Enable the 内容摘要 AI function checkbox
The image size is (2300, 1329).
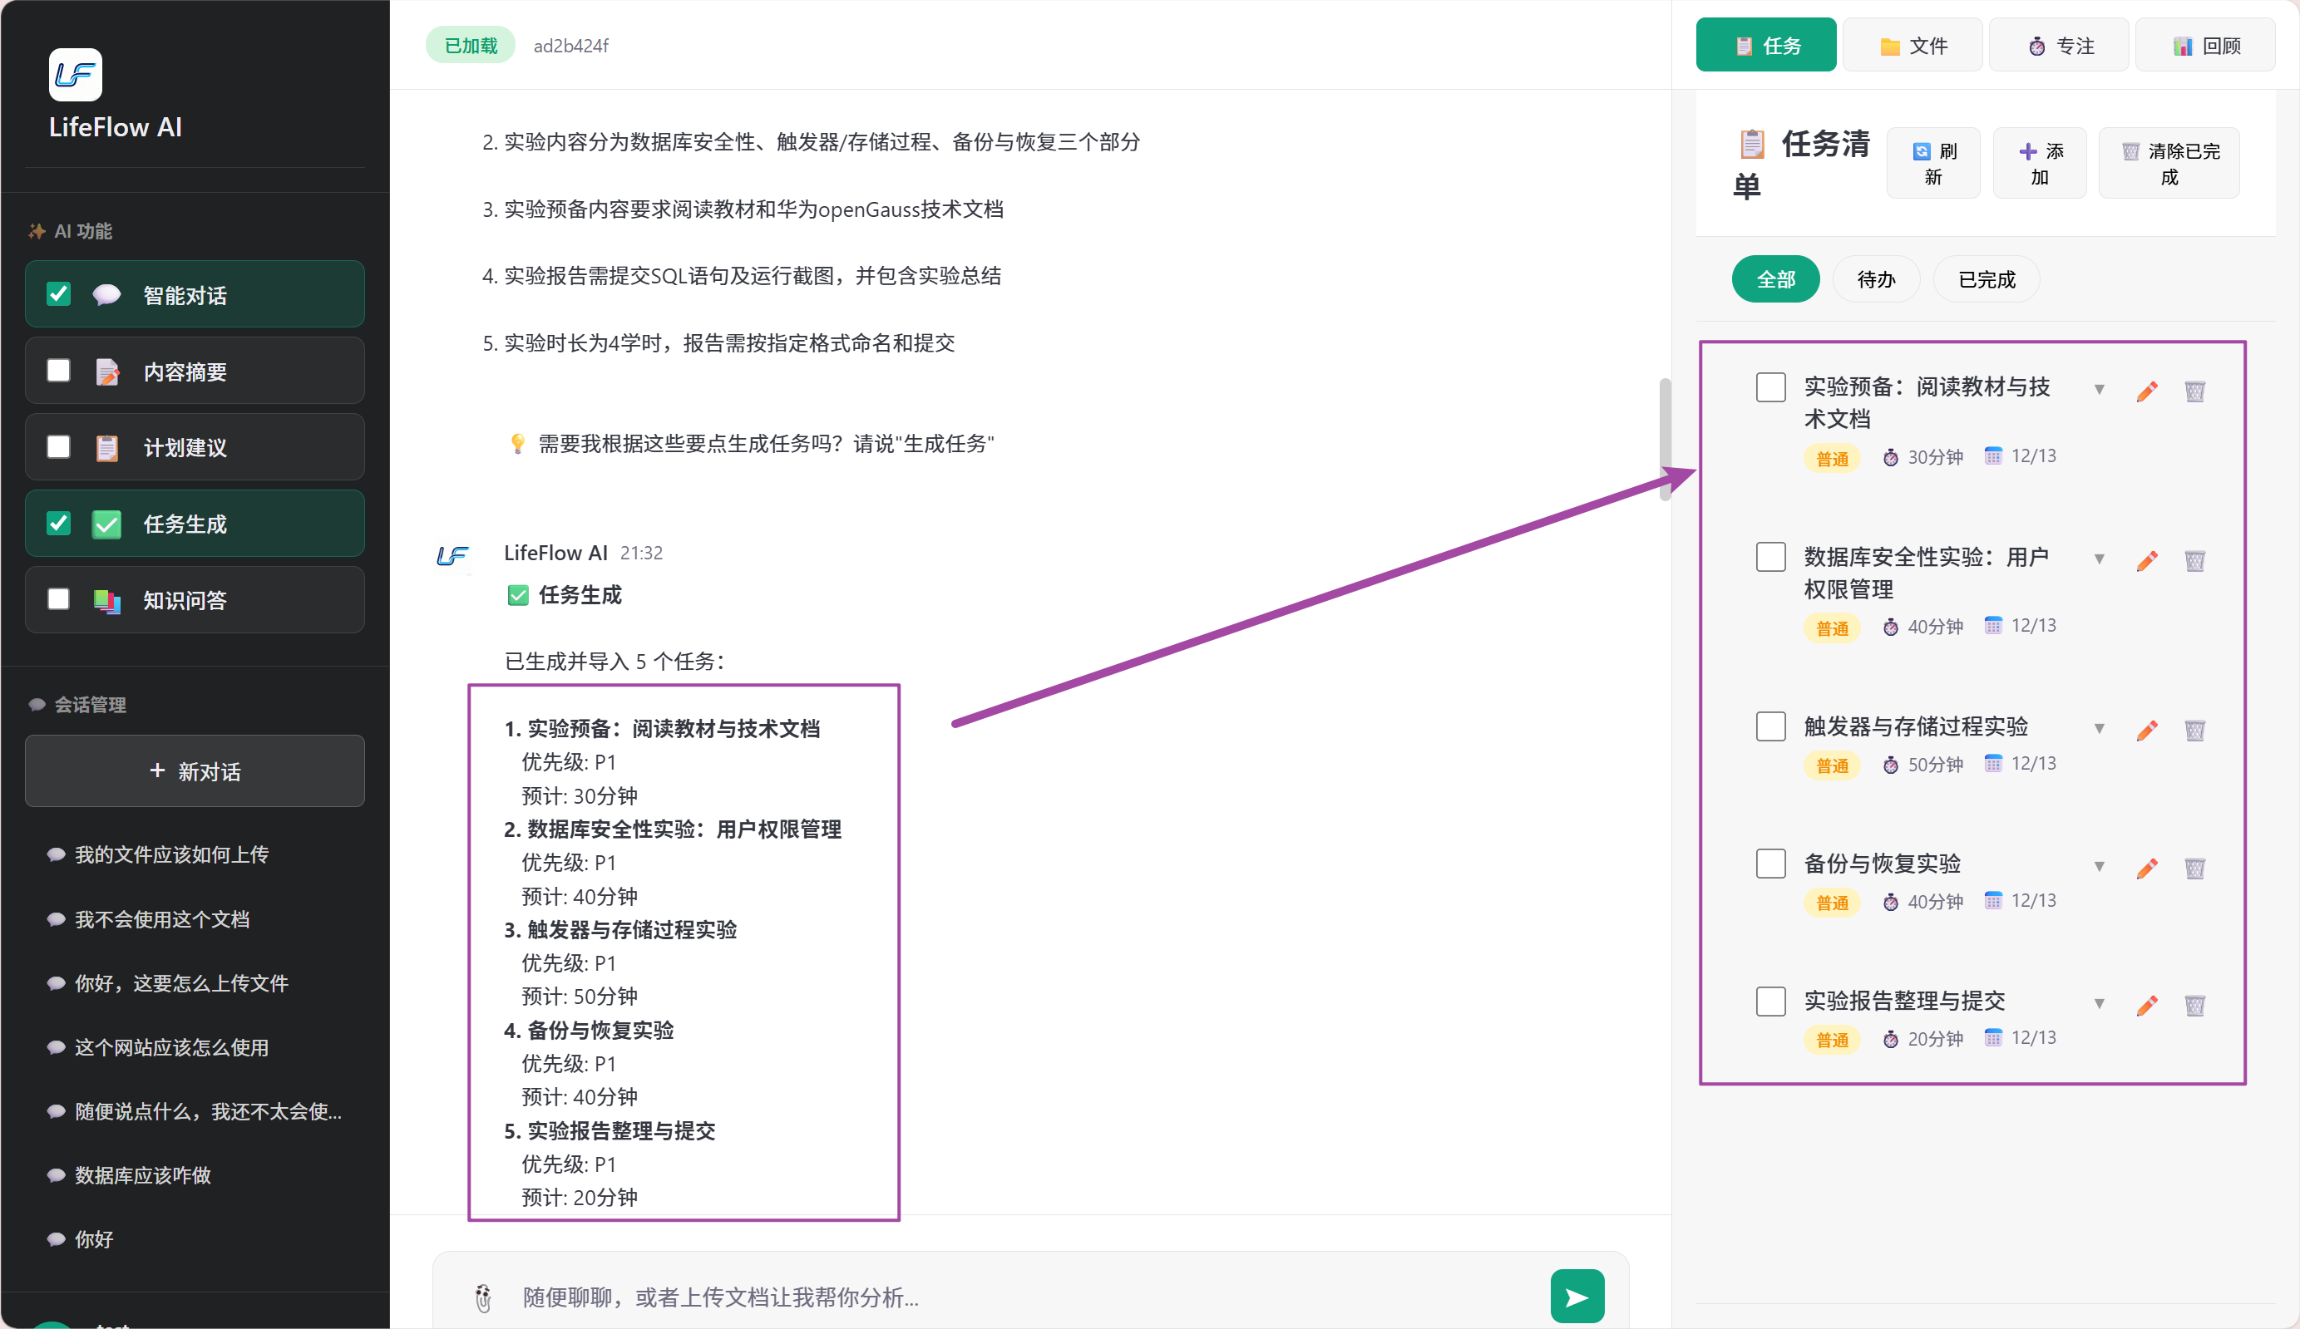tap(58, 371)
